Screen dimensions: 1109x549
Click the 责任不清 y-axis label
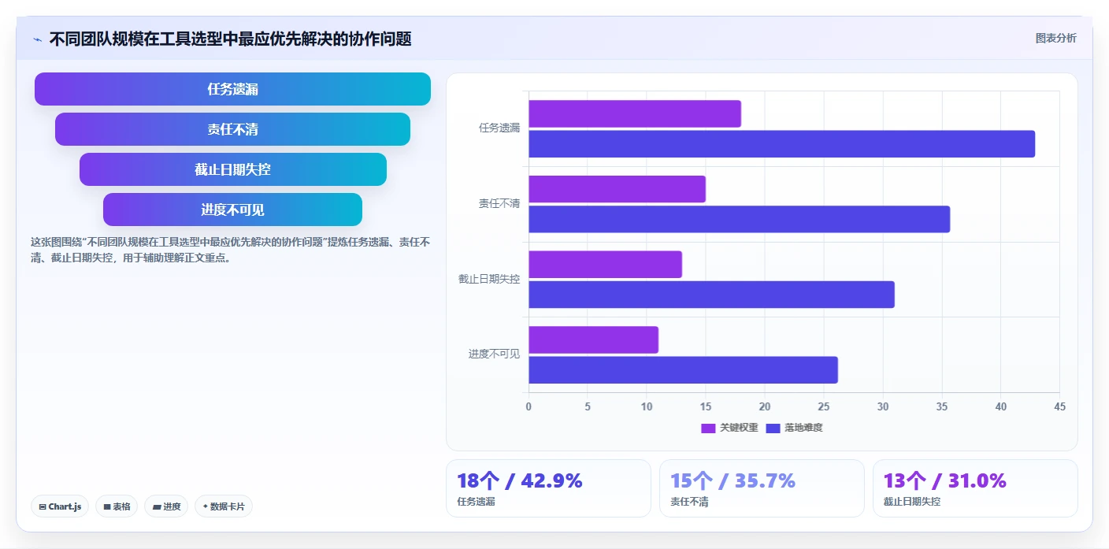click(499, 203)
